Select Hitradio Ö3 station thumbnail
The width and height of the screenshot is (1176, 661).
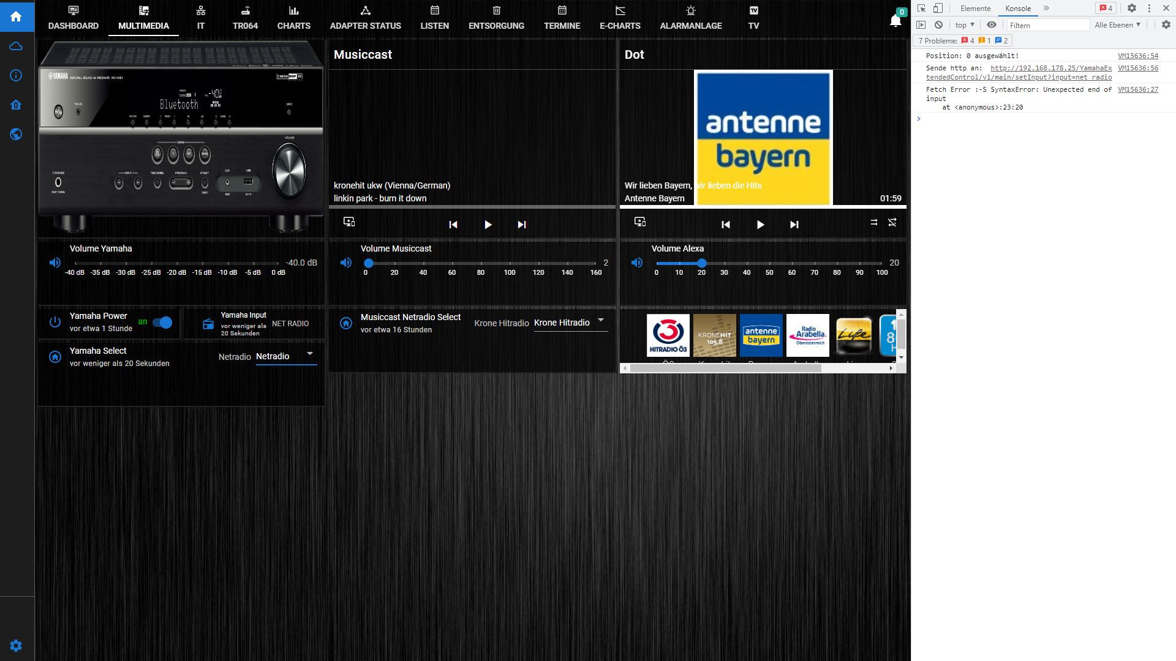point(668,335)
